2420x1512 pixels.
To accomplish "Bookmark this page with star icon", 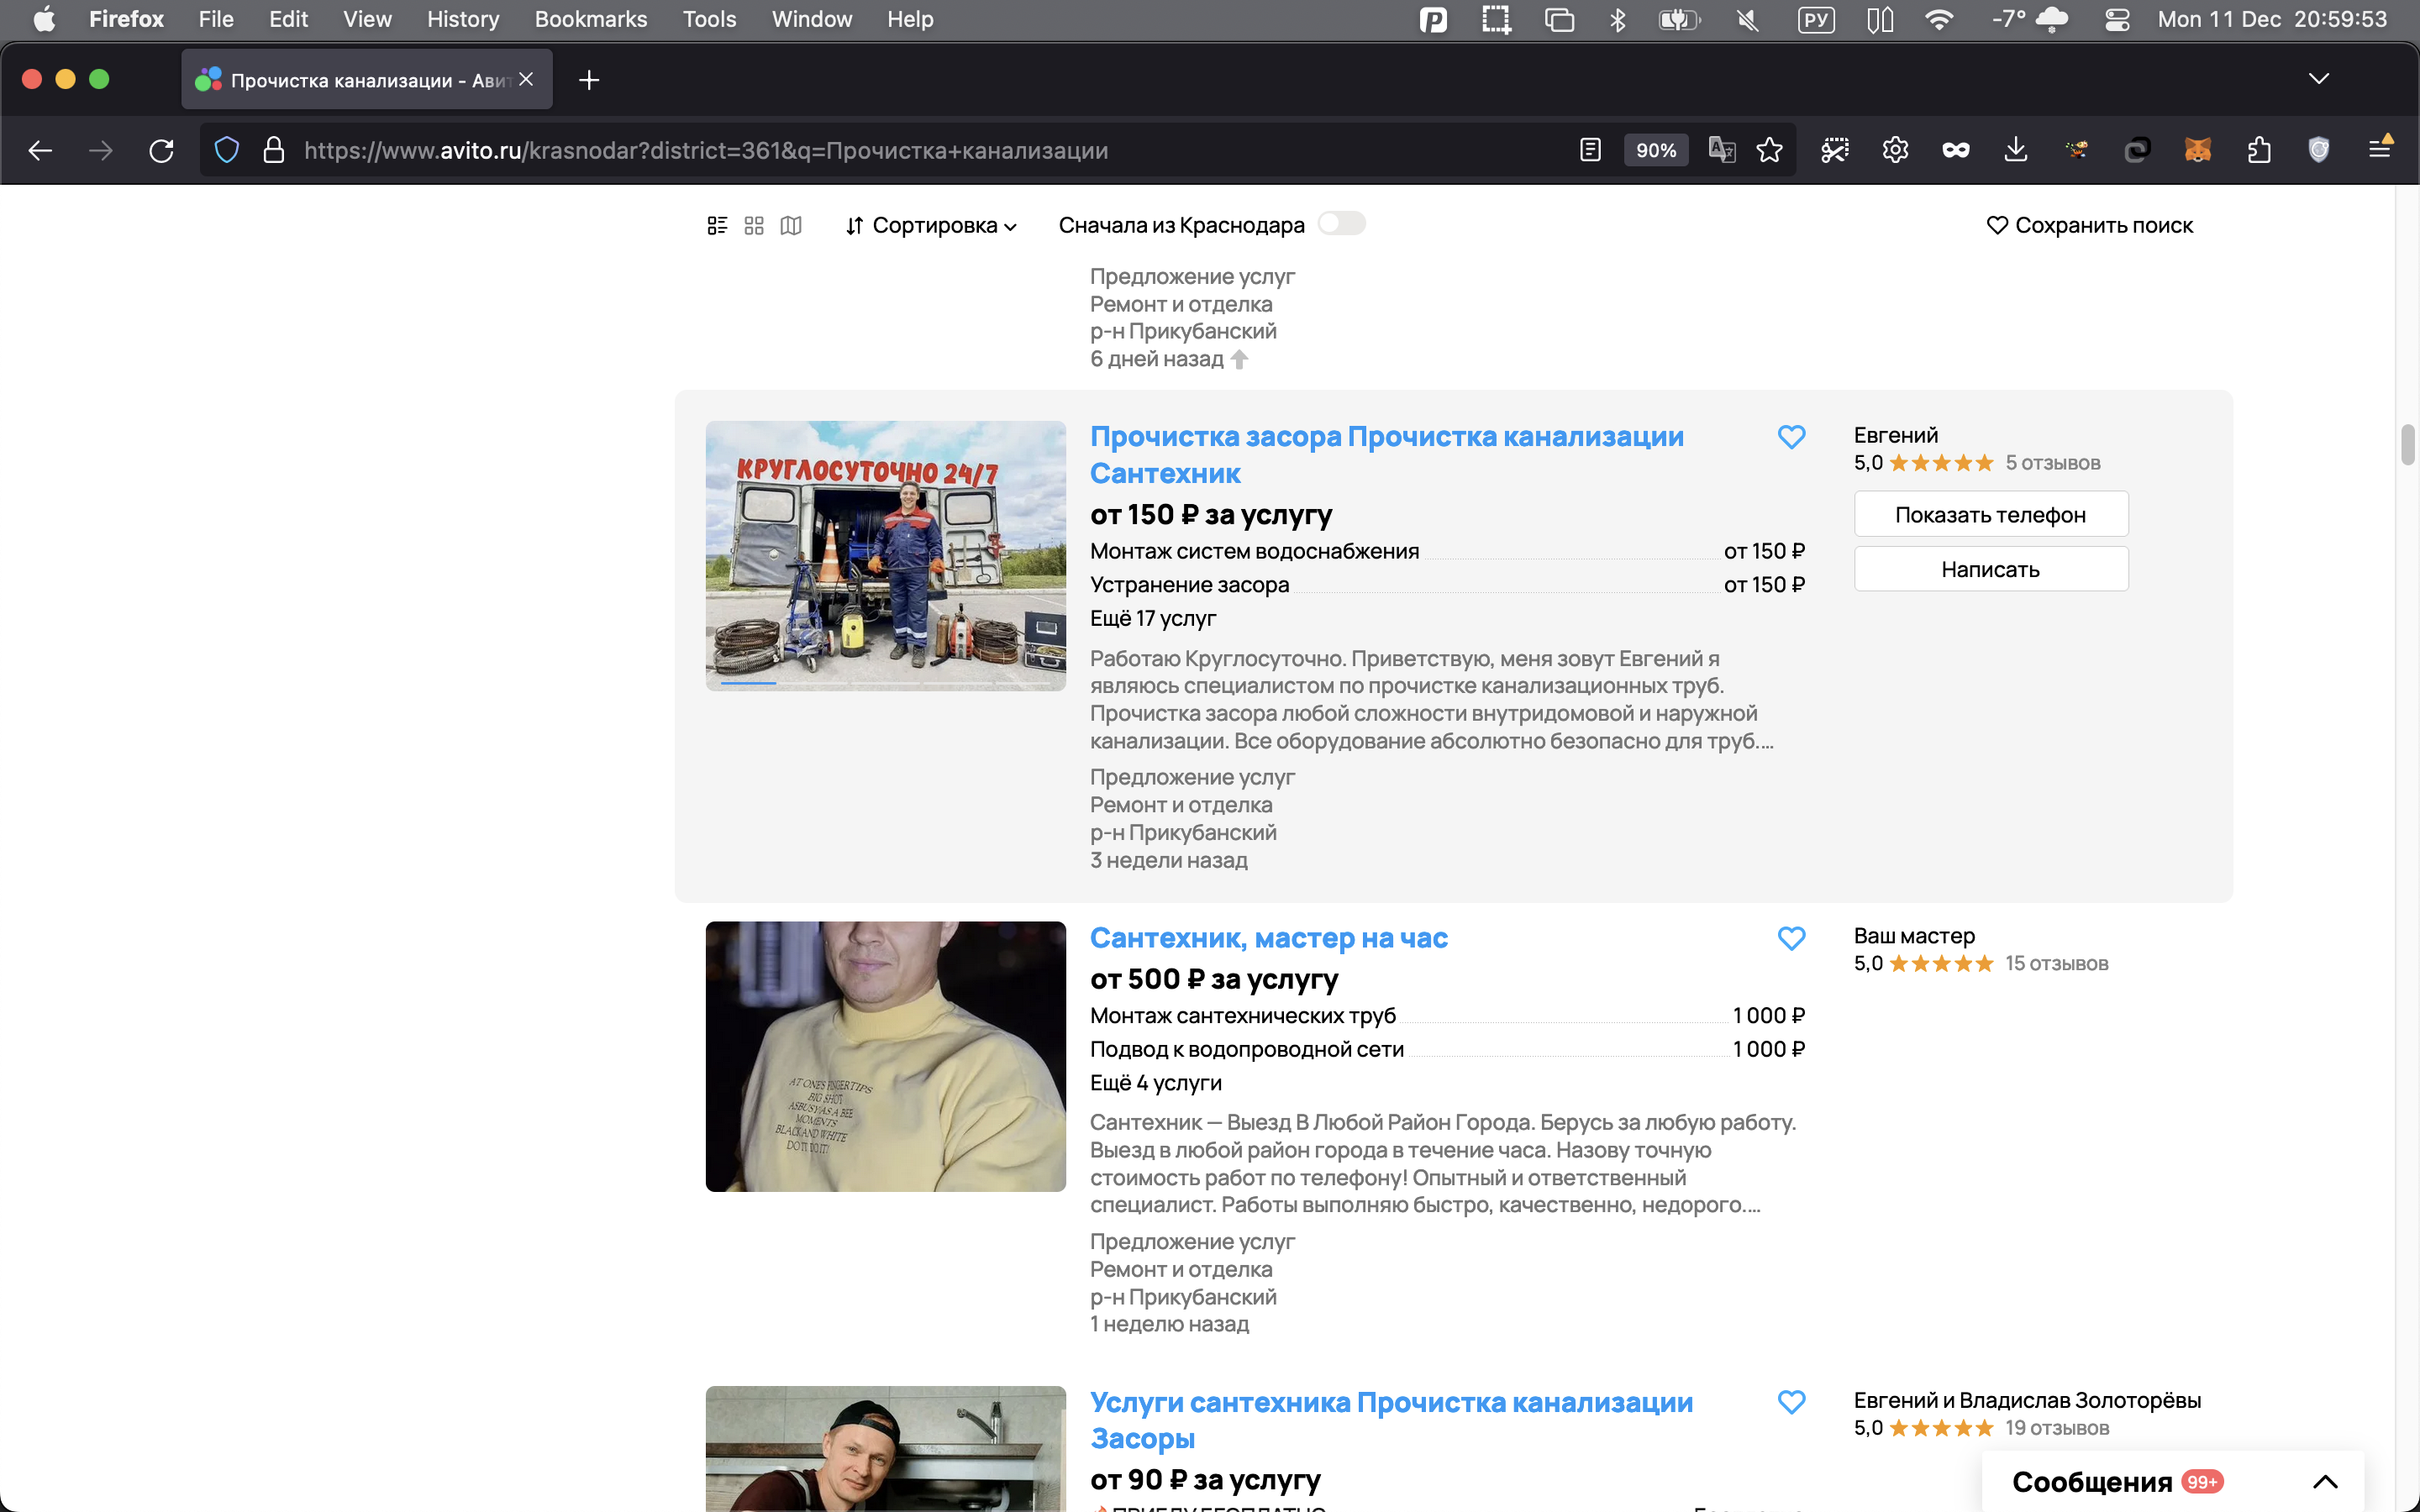I will [1769, 150].
